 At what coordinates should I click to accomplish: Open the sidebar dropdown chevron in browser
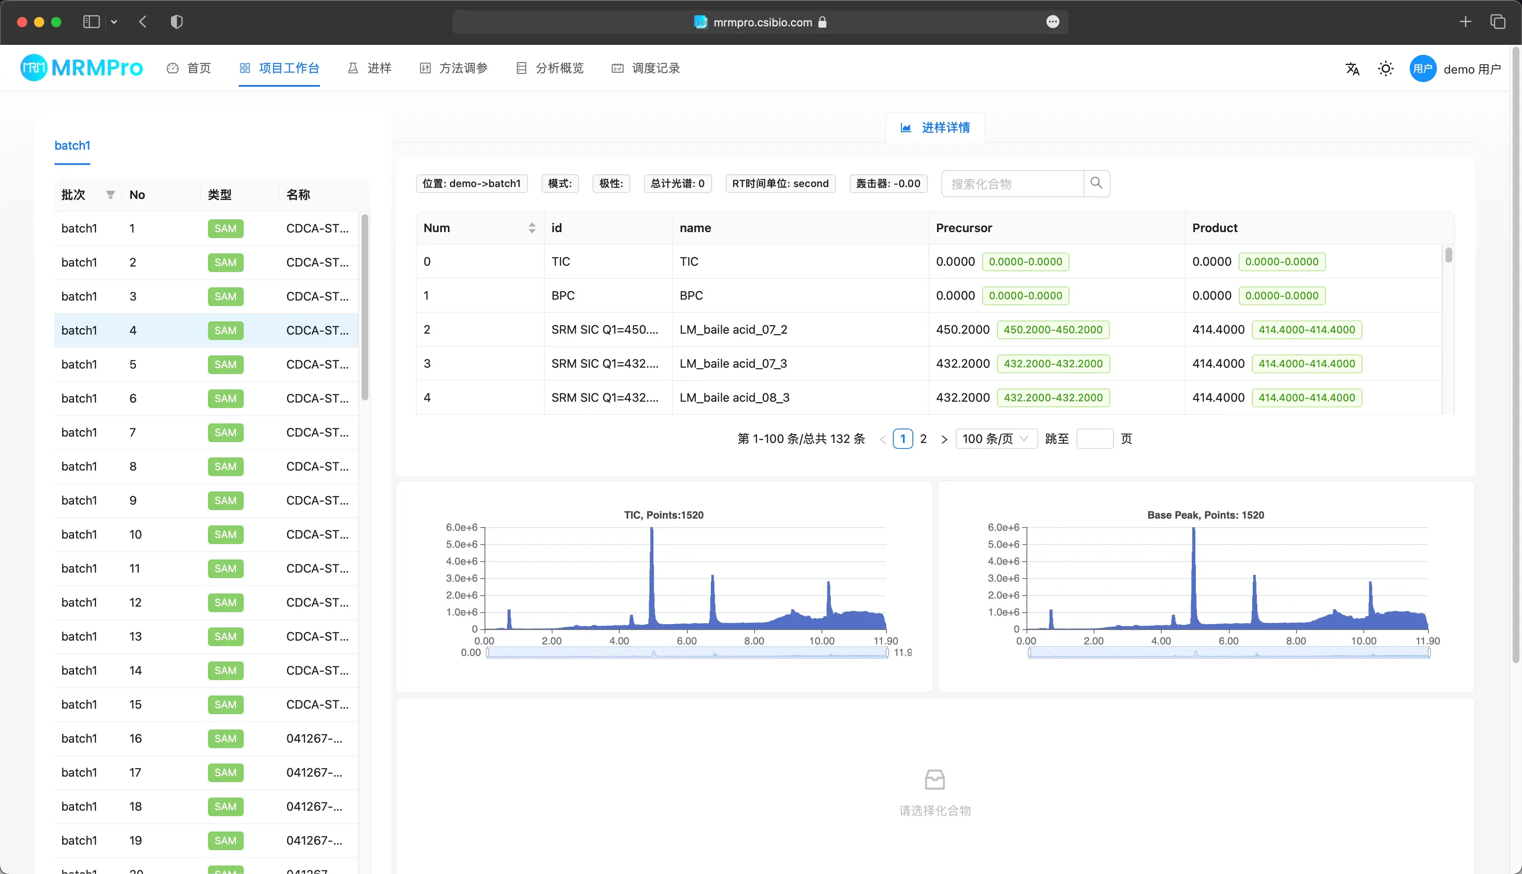coord(114,22)
